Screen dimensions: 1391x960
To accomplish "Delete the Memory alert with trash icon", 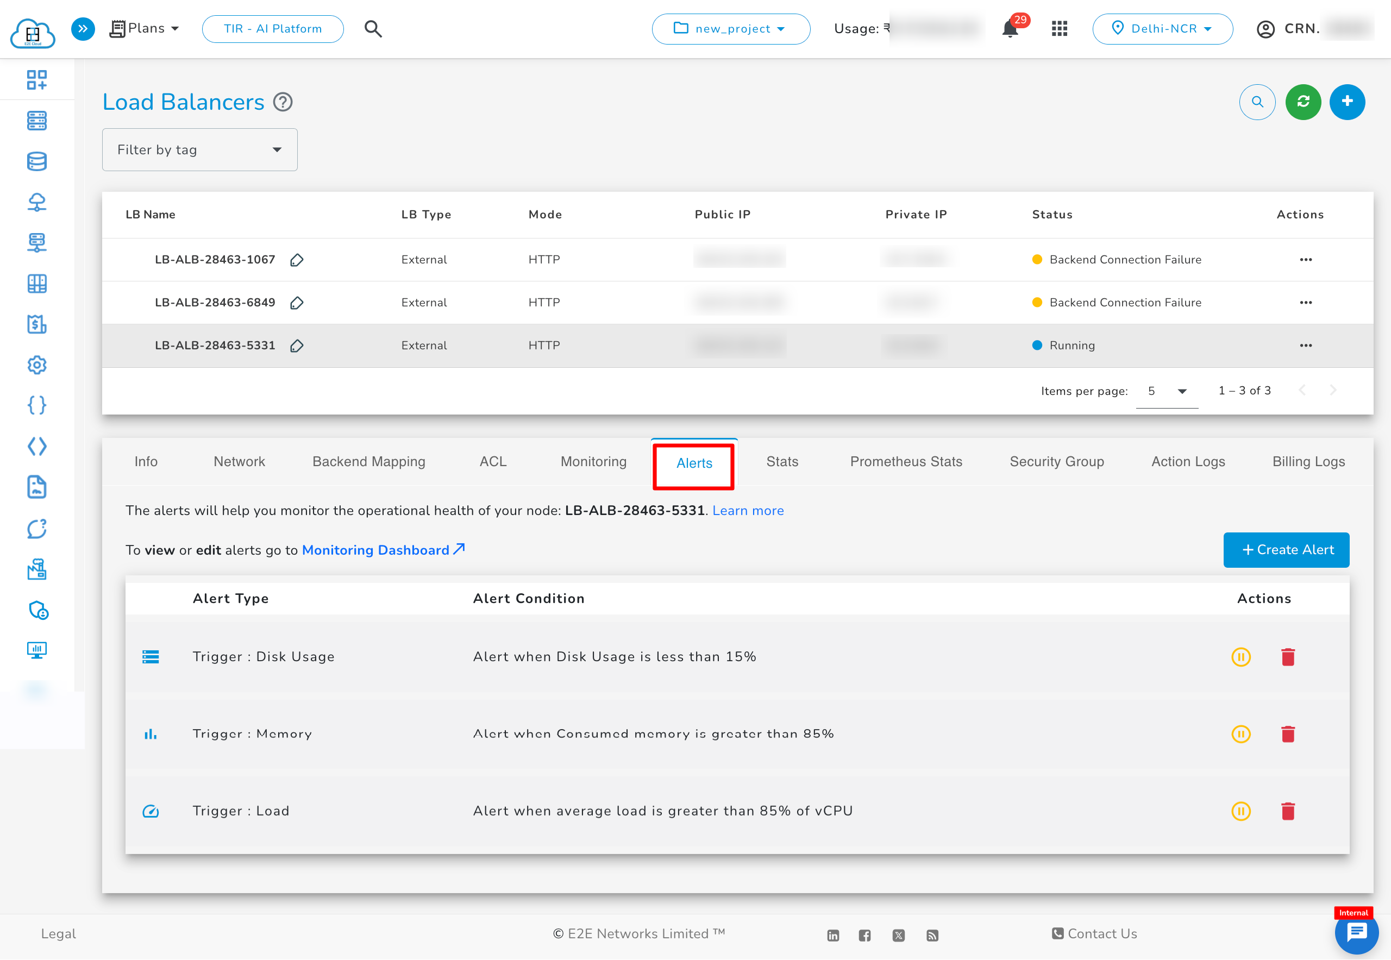I will 1288,734.
